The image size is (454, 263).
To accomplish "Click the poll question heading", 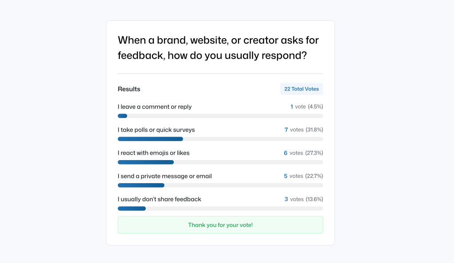I will pyautogui.click(x=218, y=48).
